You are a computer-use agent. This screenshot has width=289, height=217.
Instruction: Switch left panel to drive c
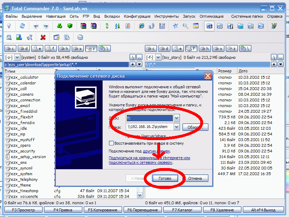click(x=10, y=49)
